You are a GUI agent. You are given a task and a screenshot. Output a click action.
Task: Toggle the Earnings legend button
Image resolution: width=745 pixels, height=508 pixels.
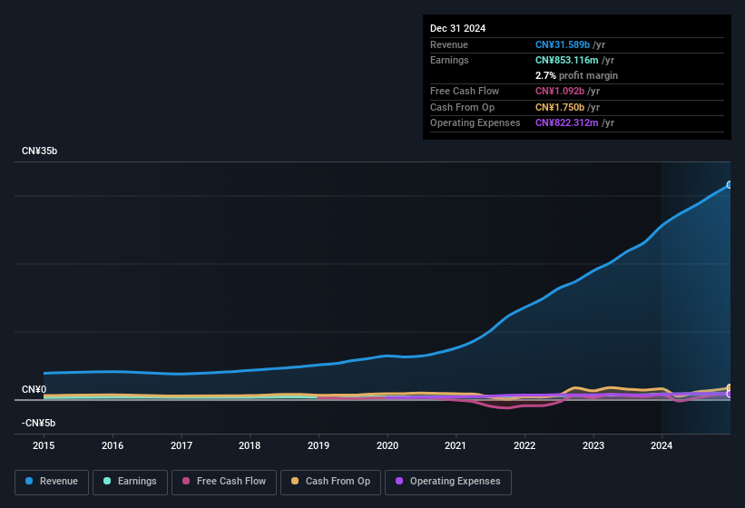(130, 482)
